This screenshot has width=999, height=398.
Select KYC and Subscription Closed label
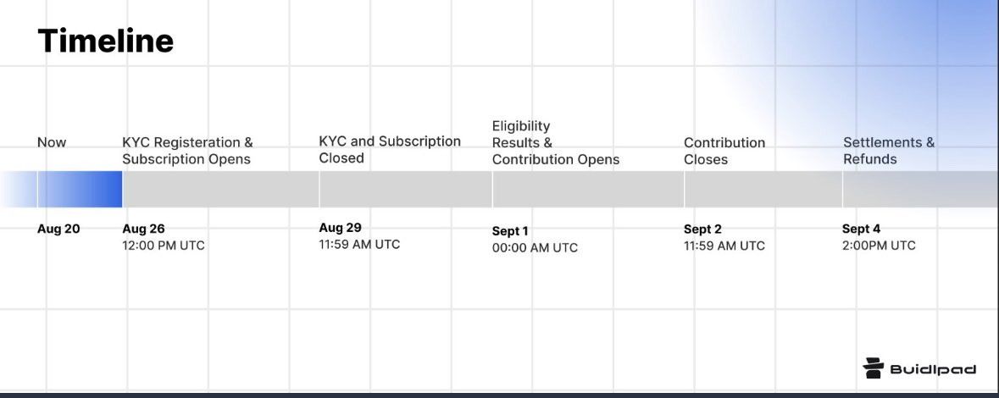click(390, 150)
